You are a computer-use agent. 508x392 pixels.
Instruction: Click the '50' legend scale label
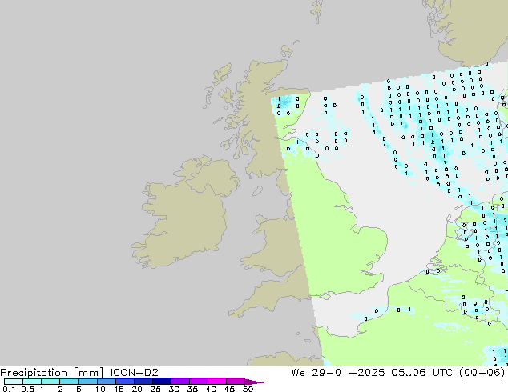click(x=248, y=389)
